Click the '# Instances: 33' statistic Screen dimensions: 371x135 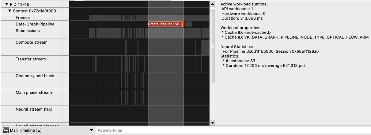(239, 61)
